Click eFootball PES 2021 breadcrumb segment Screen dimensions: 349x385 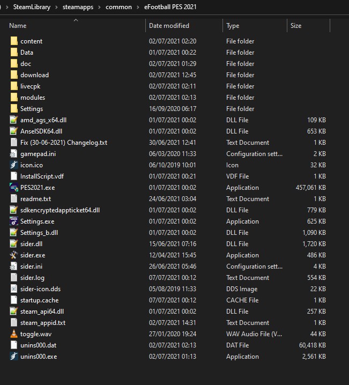[170, 7]
